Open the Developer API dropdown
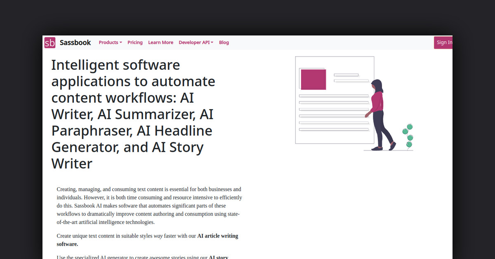This screenshot has width=495, height=259. [x=194, y=42]
